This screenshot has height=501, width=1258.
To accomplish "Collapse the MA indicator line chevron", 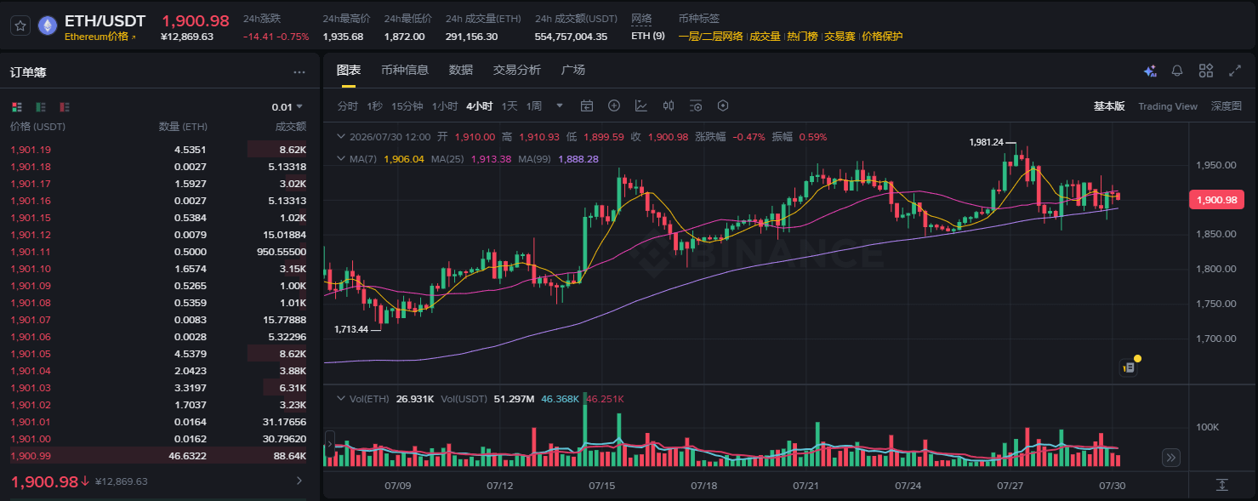I will point(341,159).
